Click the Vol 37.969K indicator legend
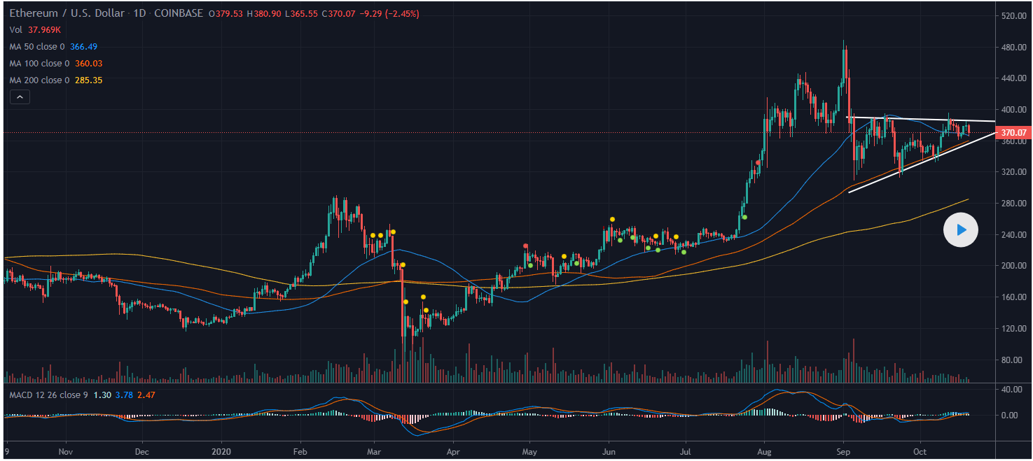Image resolution: width=1033 pixels, height=461 pixels. point(35,30)
